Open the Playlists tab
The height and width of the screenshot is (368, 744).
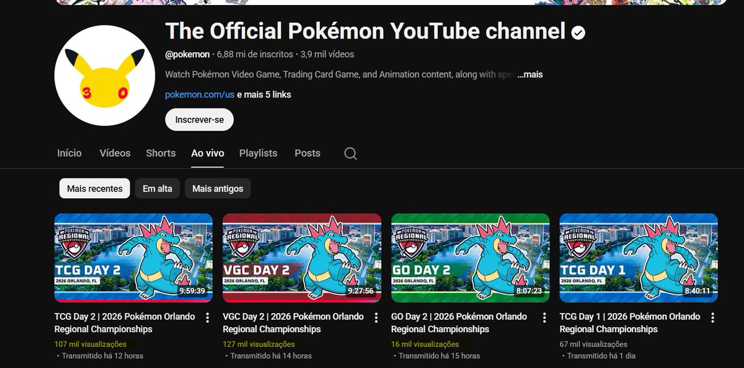pyautogui.click(x=259, y=153)
